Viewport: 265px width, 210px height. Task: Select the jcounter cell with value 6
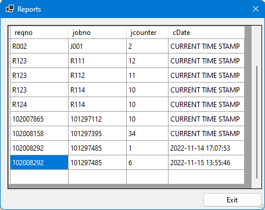[x=147, y=162]
